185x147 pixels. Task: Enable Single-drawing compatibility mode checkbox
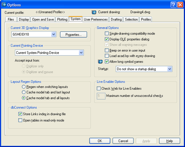[107, 34]
